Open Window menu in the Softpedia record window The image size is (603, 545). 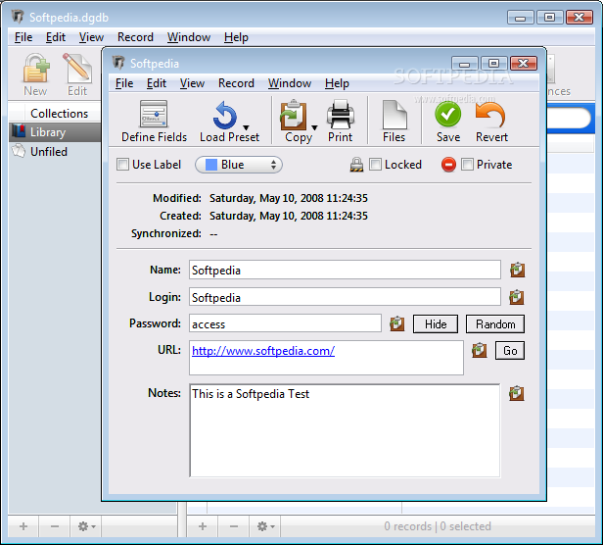[x=290, y=83]
